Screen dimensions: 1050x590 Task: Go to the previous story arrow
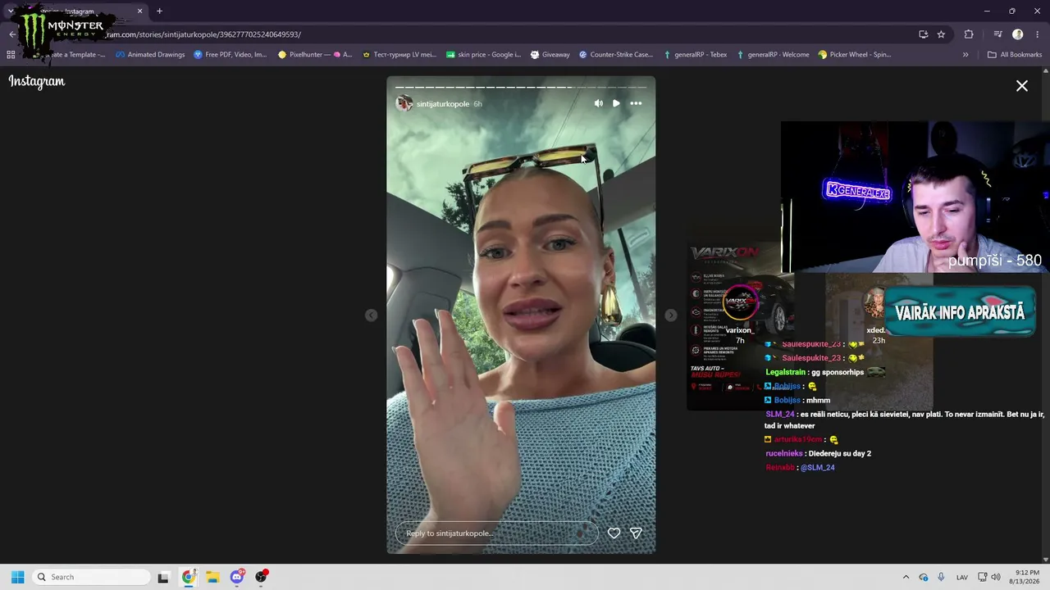[x=371, y=315]
